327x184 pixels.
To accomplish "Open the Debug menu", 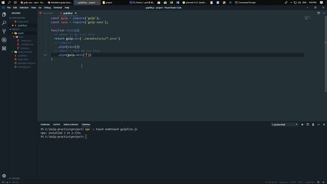I will (x=48, y=8).
